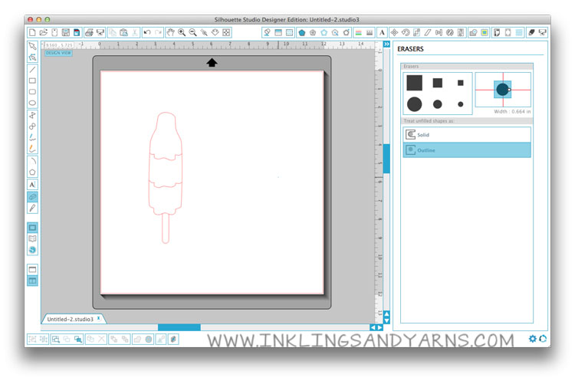Open the Cut Settings panel from the top toolbar

(531, 33)
